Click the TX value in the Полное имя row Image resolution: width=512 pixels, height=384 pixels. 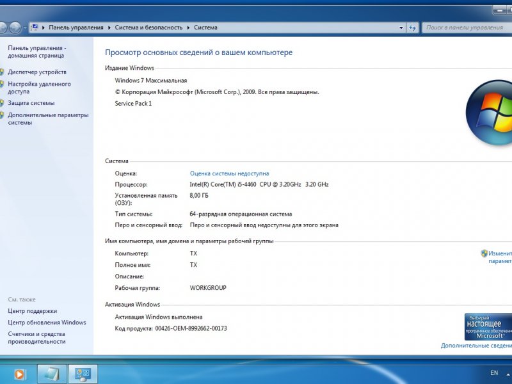194,265
